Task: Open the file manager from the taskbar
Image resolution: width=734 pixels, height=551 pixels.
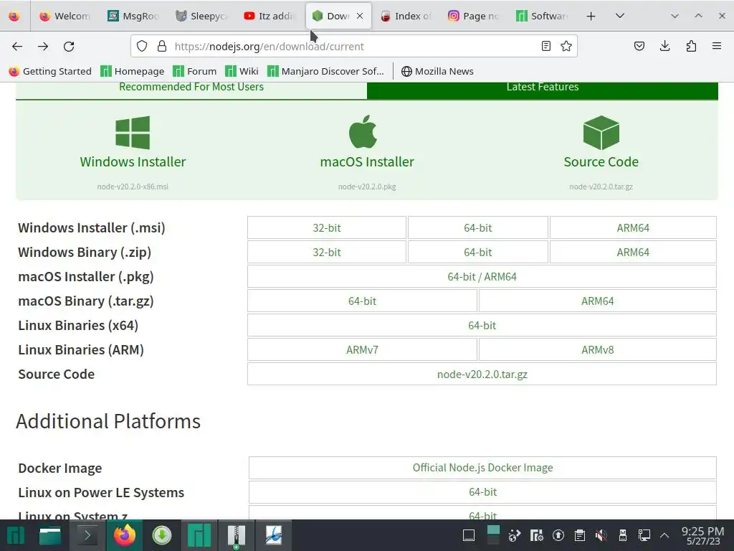Action: (x=50, y=535)
